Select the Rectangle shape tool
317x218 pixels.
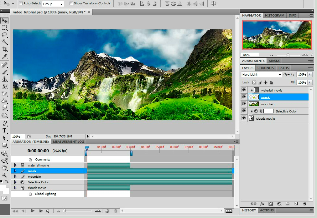[x=4, y=145]
